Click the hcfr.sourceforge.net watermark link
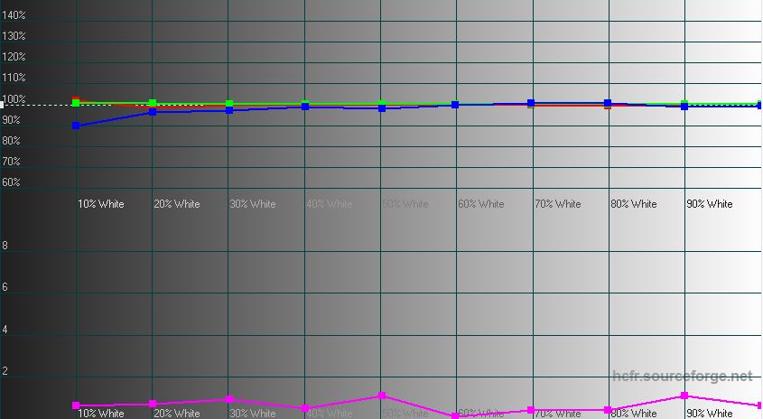This screenshot has height=419, width=763. tap(682, 377)
